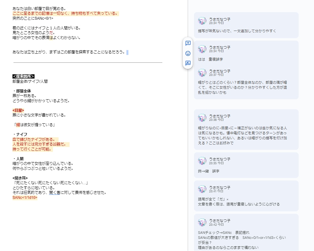Click the ・部屋全体 heading
The height and width of the screenshot is (251, 314).
click(22, 91)
